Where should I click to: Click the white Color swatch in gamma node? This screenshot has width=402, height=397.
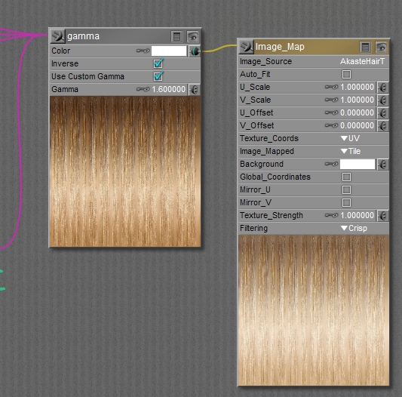(x=169, y=51)
